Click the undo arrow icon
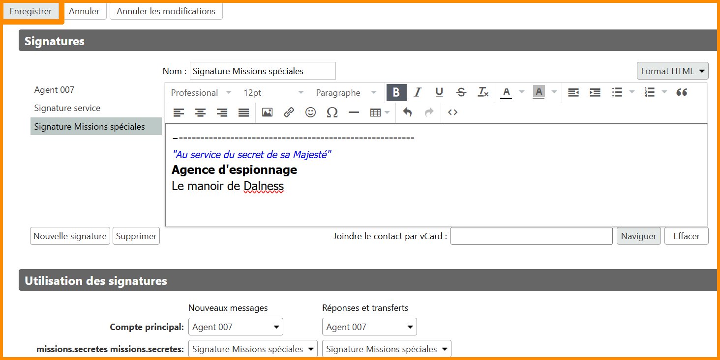The width and height of the screenshot is (720, 360). point(407,112)
